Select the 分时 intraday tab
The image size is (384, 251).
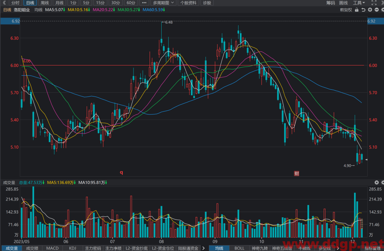[x=15, y=3]
